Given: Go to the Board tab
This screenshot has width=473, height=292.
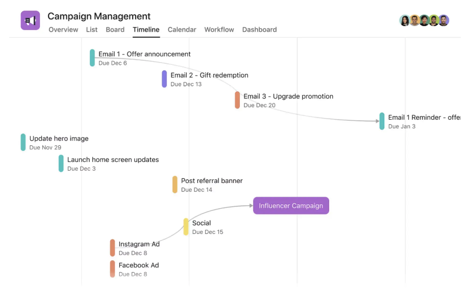Looking at the screenshot, I should pos(115,30).
